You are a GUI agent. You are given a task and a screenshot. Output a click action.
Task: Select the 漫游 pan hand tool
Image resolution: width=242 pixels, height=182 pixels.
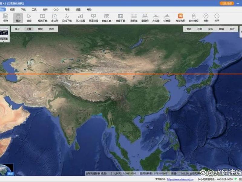tap(18, 18)
